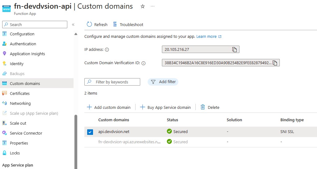Click the Custom domains sidebar icon
Screen dimensions: 317x169
(4, 83)
